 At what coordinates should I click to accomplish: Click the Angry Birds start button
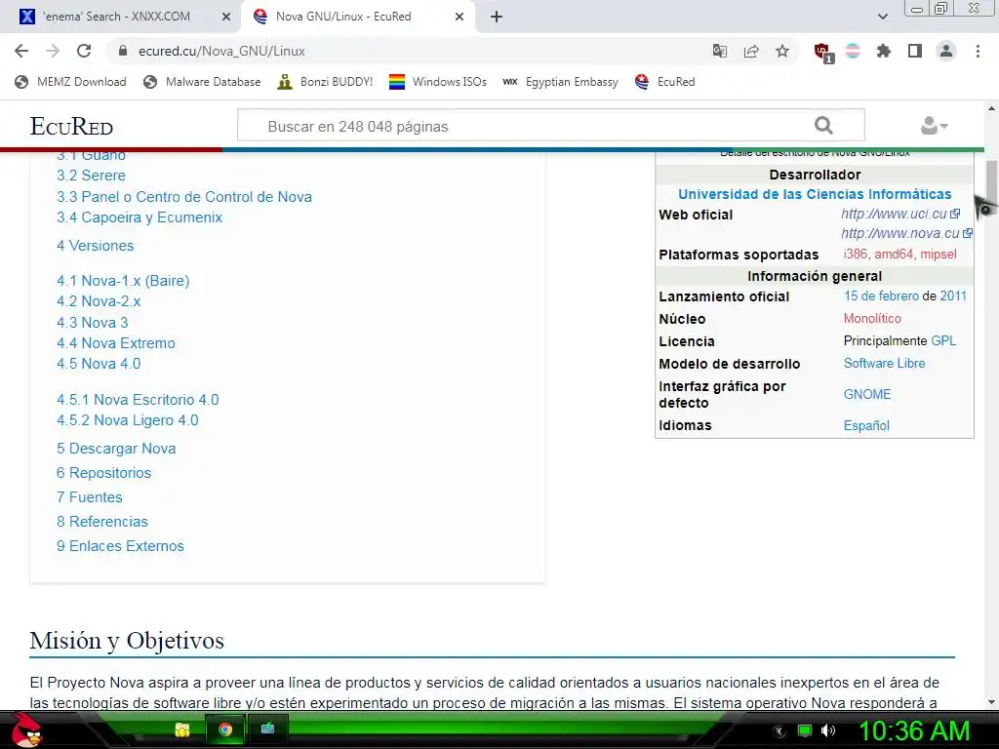pos(26,729)
